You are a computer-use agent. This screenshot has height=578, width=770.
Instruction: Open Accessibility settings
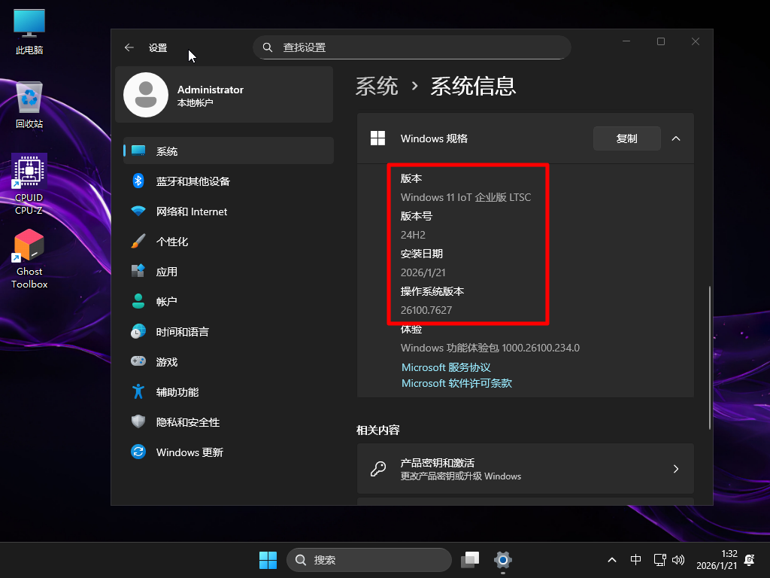[x=177, y=392]
